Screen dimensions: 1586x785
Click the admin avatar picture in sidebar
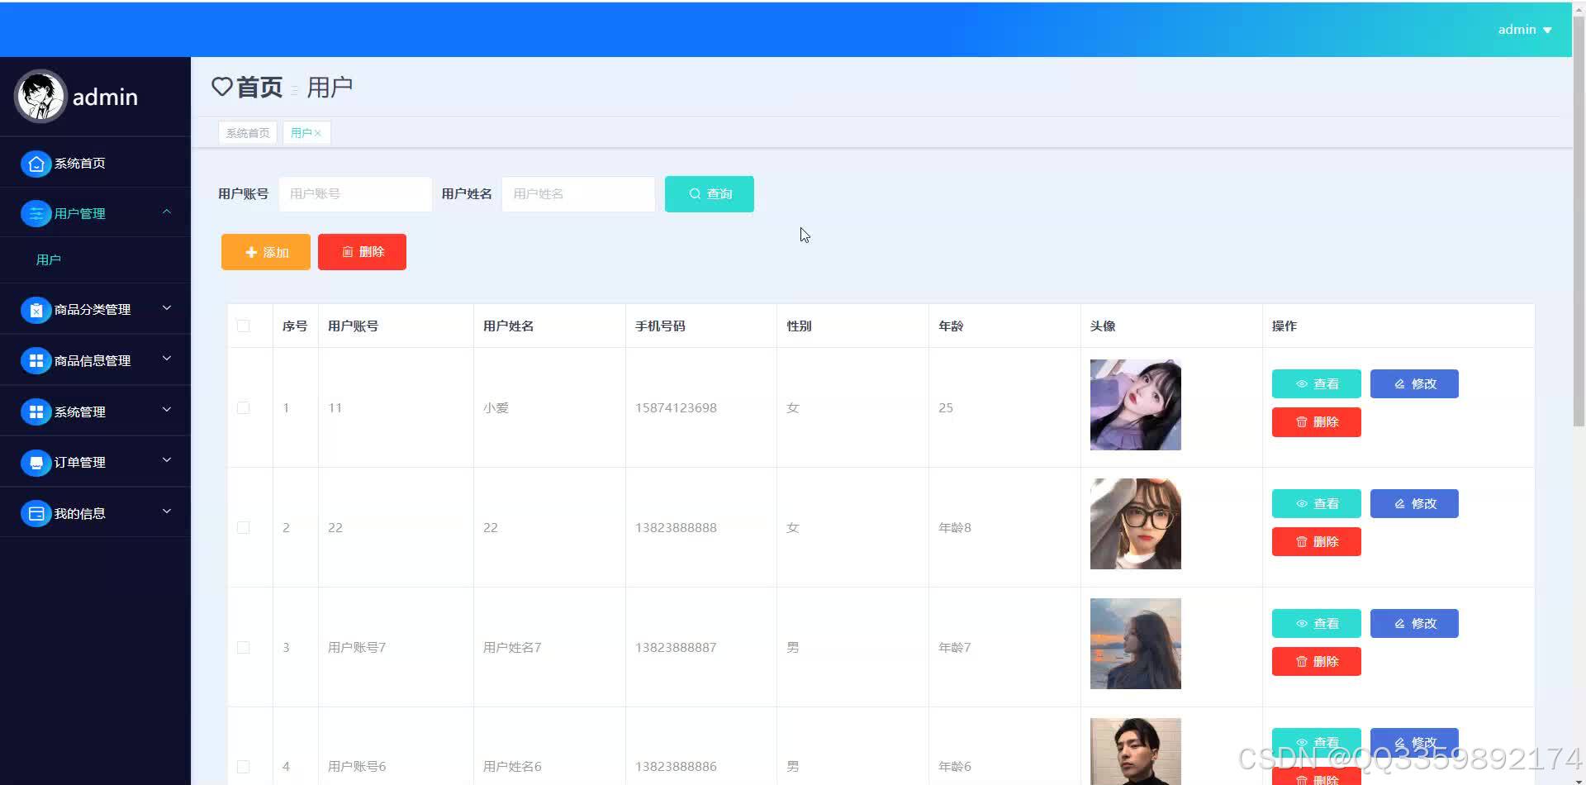pyautogui.click(x=40, y=97)
